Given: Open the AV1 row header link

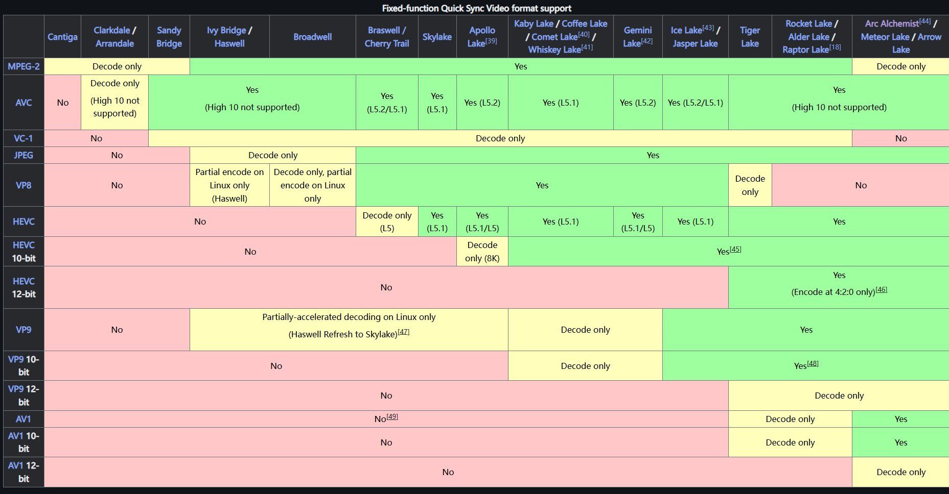Looking at the screenshot, I should point(24,419).
